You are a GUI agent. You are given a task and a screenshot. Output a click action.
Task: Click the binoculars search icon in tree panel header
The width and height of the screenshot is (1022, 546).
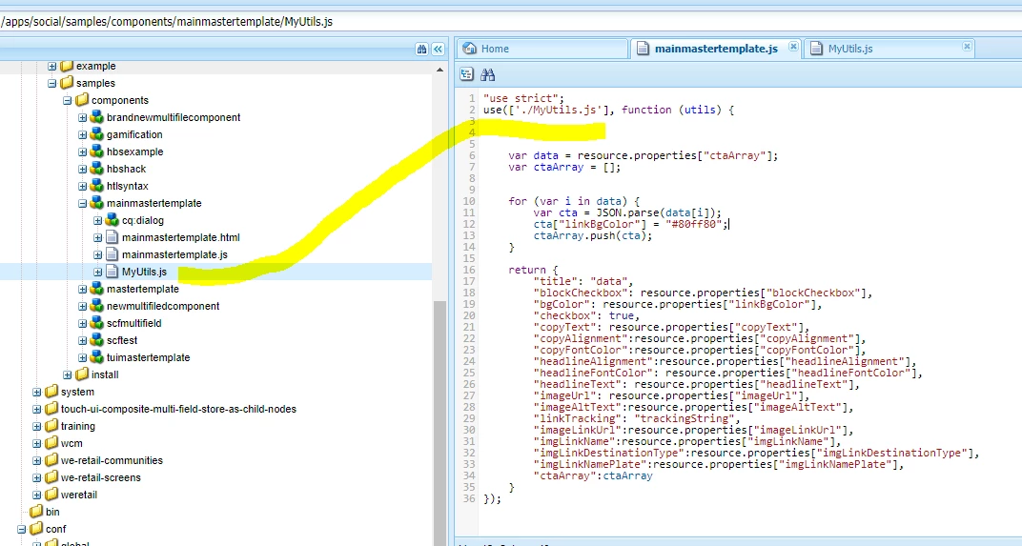click(x=421, y=49)
